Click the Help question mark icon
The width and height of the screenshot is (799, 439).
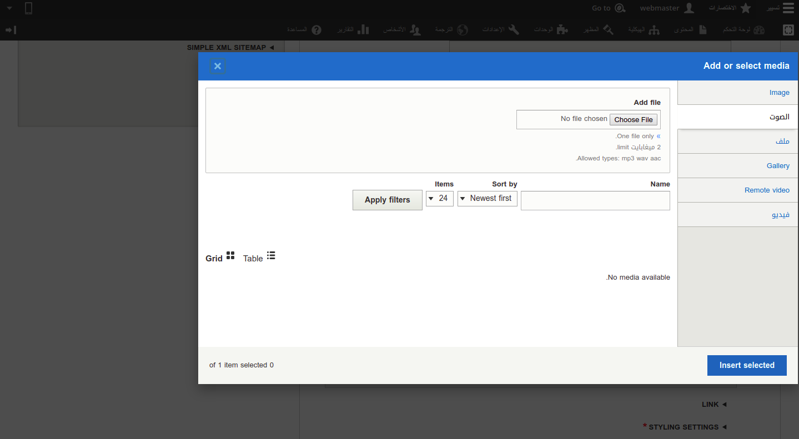tap(316, 30)
